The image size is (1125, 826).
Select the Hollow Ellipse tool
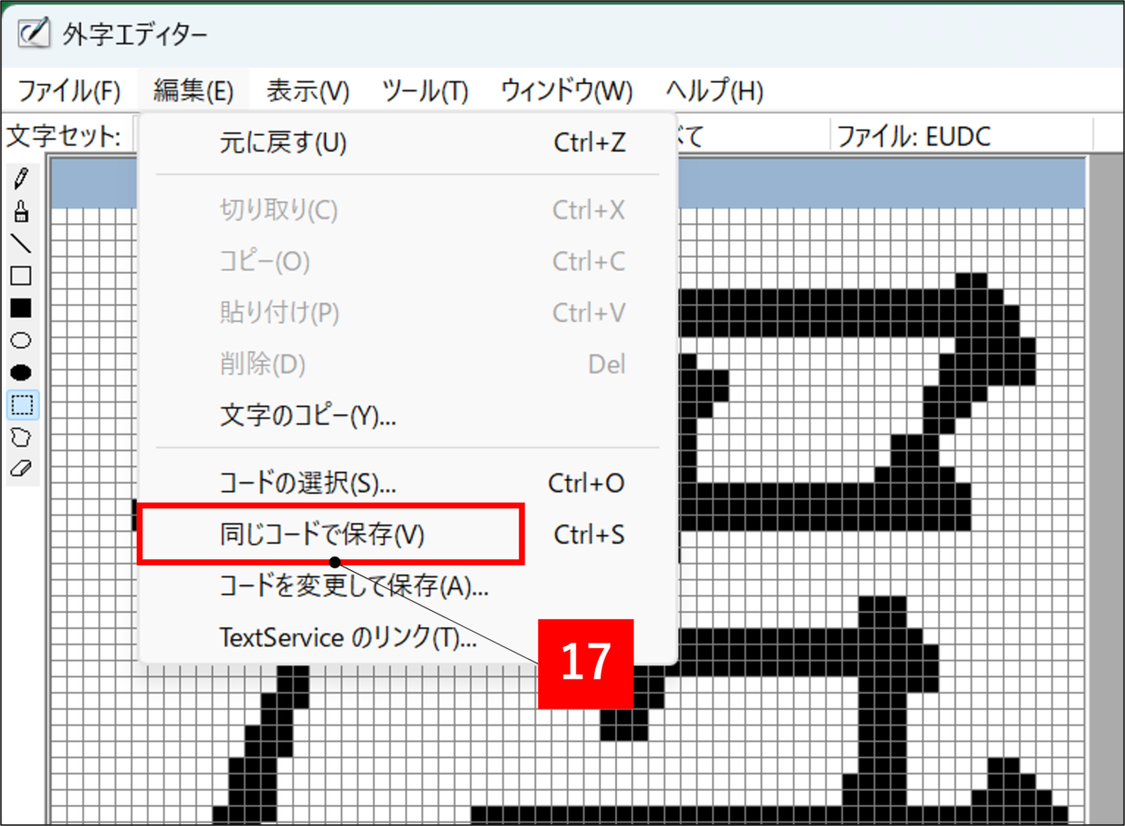(21, 340)
